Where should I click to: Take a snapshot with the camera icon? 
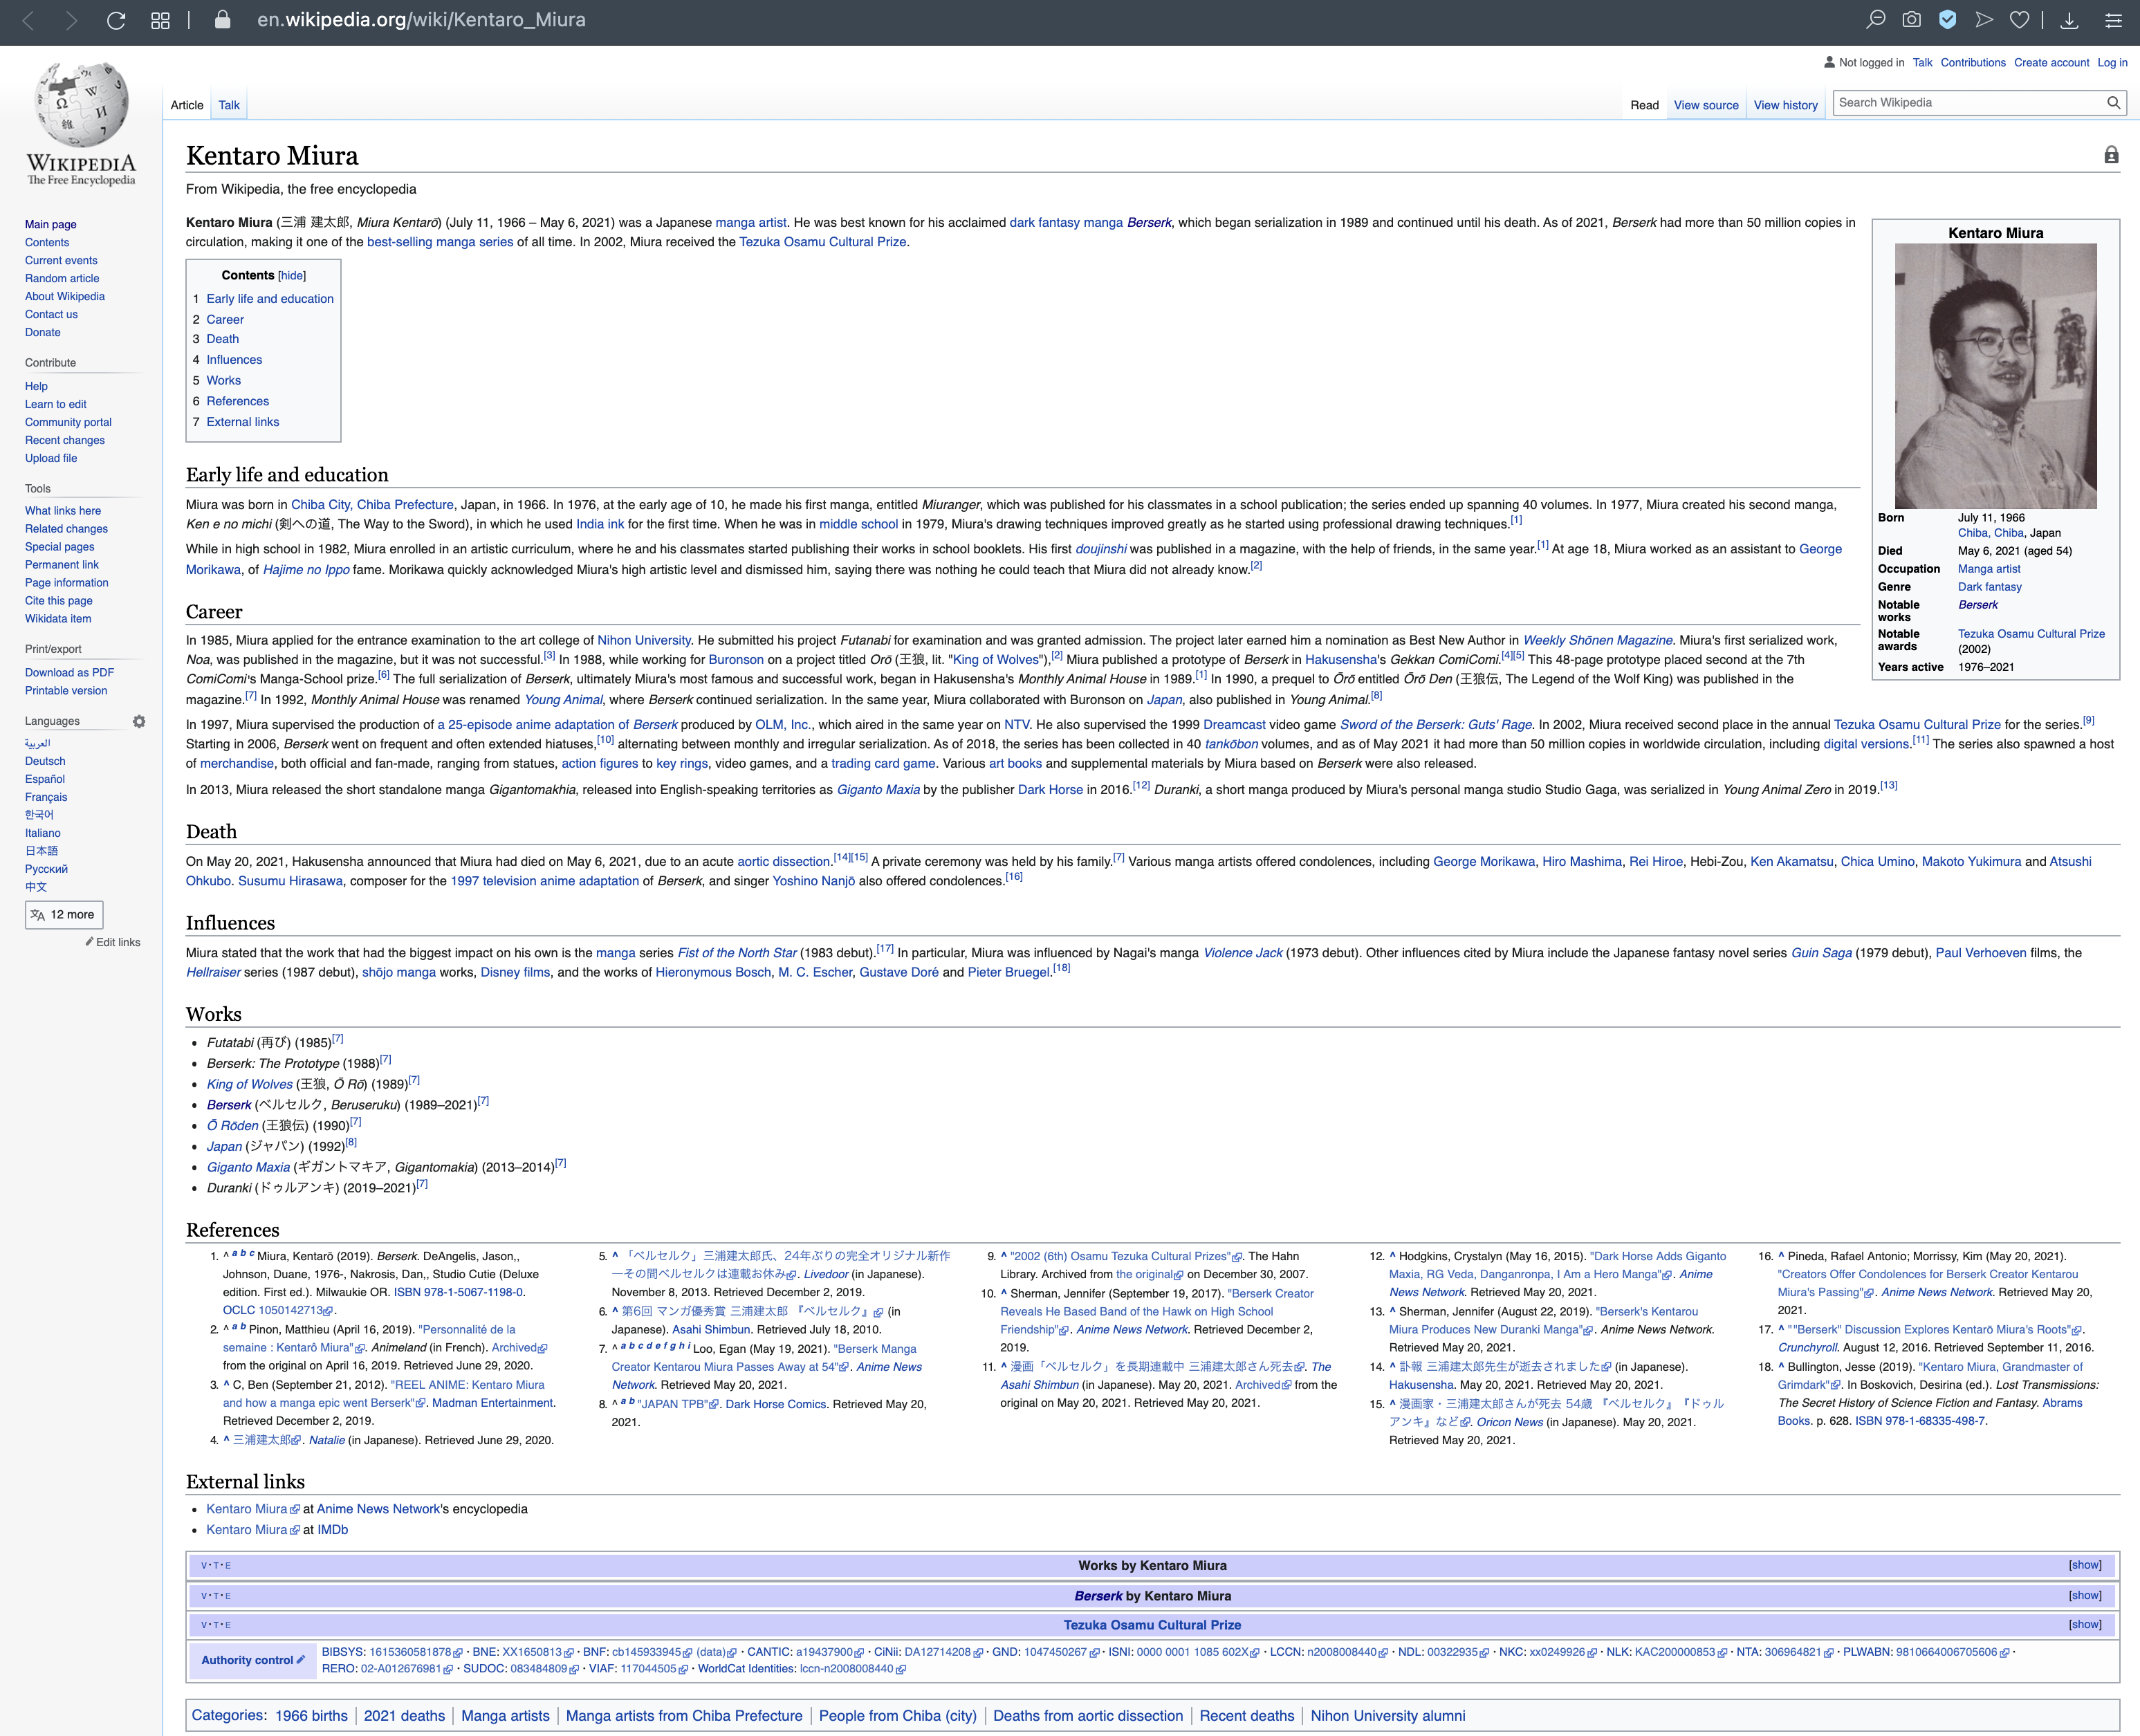(x=1911, y=20)
